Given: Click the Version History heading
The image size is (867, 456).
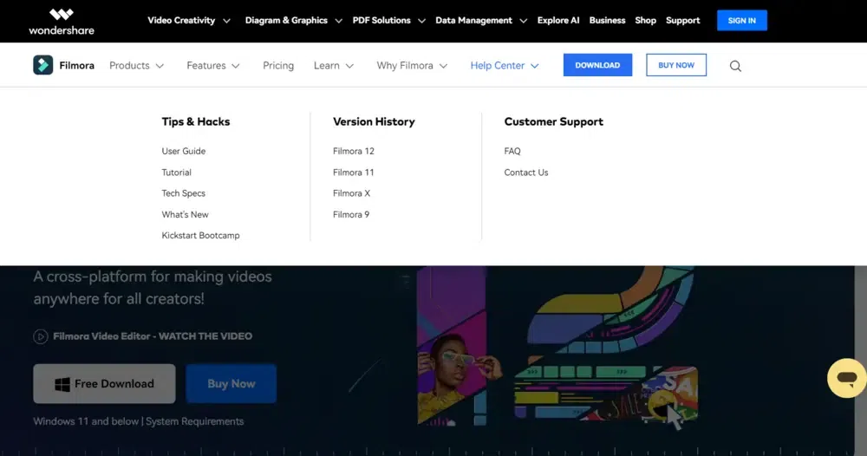Looking at the screenshot, I should pos(374,121).
